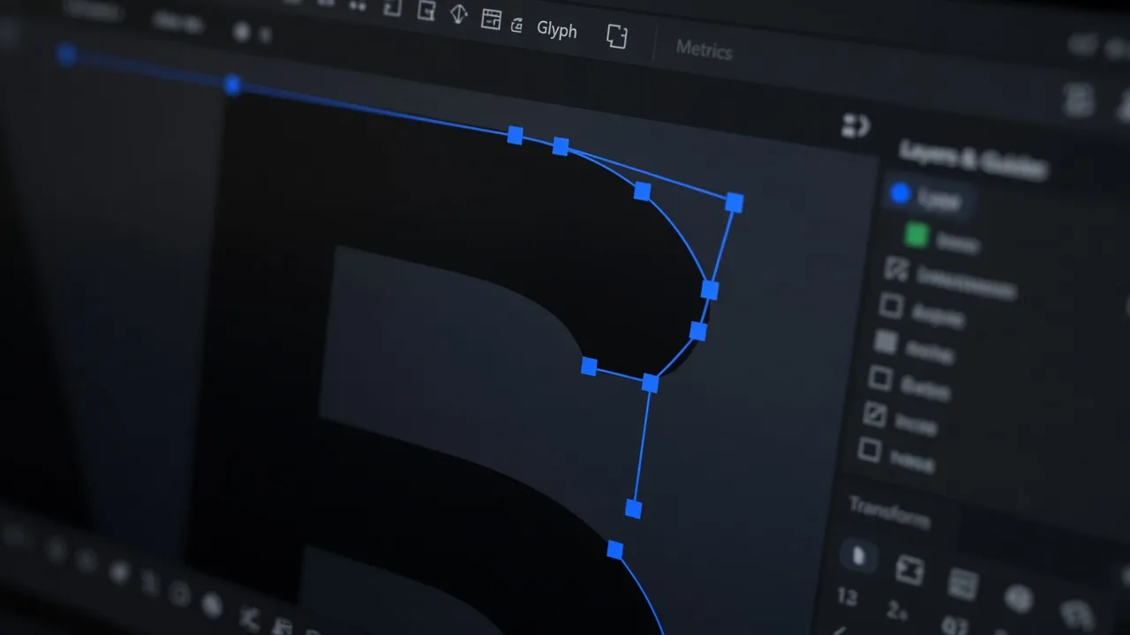Click the window layout icon in top toolbar
1130x635 pixels.
(491, 19)
